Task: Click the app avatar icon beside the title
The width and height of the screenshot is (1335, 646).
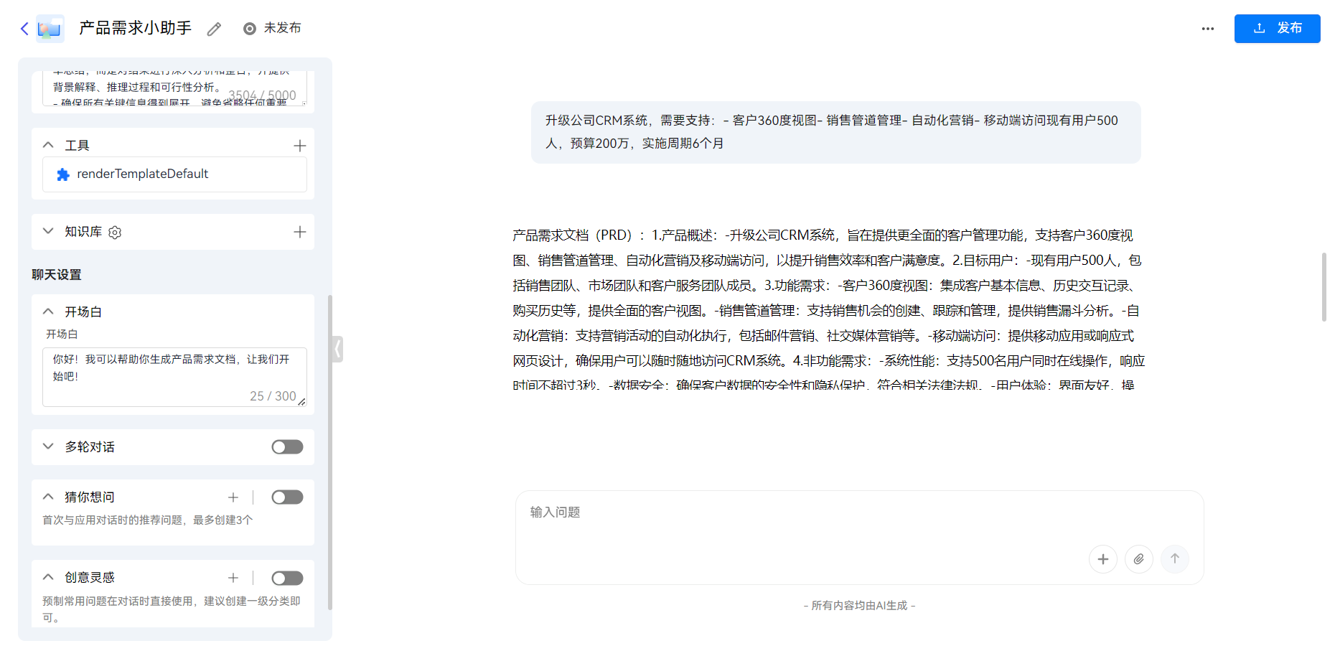Action: tap(50, 28)
